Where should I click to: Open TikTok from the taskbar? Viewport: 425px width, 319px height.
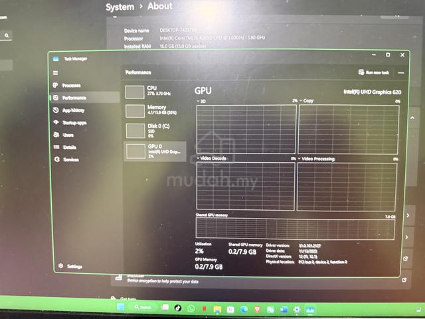tap(177, 308)
